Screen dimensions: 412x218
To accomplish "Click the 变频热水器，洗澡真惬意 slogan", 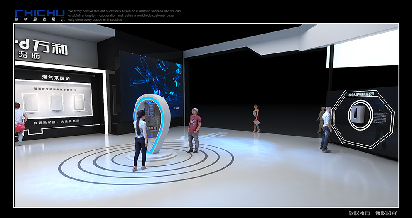I will click(x=56, y=122).
